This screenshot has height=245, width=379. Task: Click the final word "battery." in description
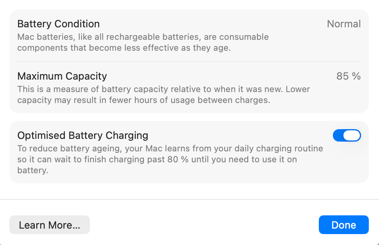click(32, 170)
